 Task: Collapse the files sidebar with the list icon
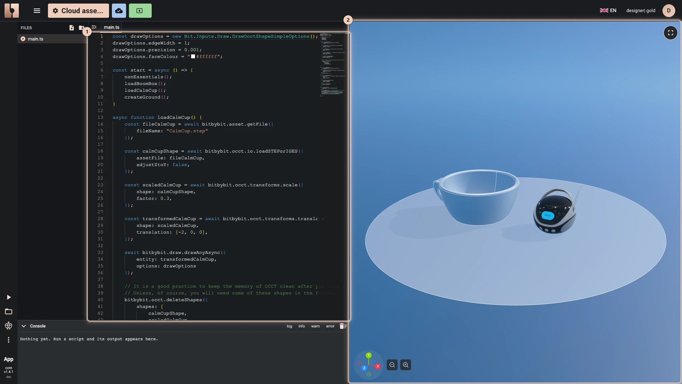94,27
